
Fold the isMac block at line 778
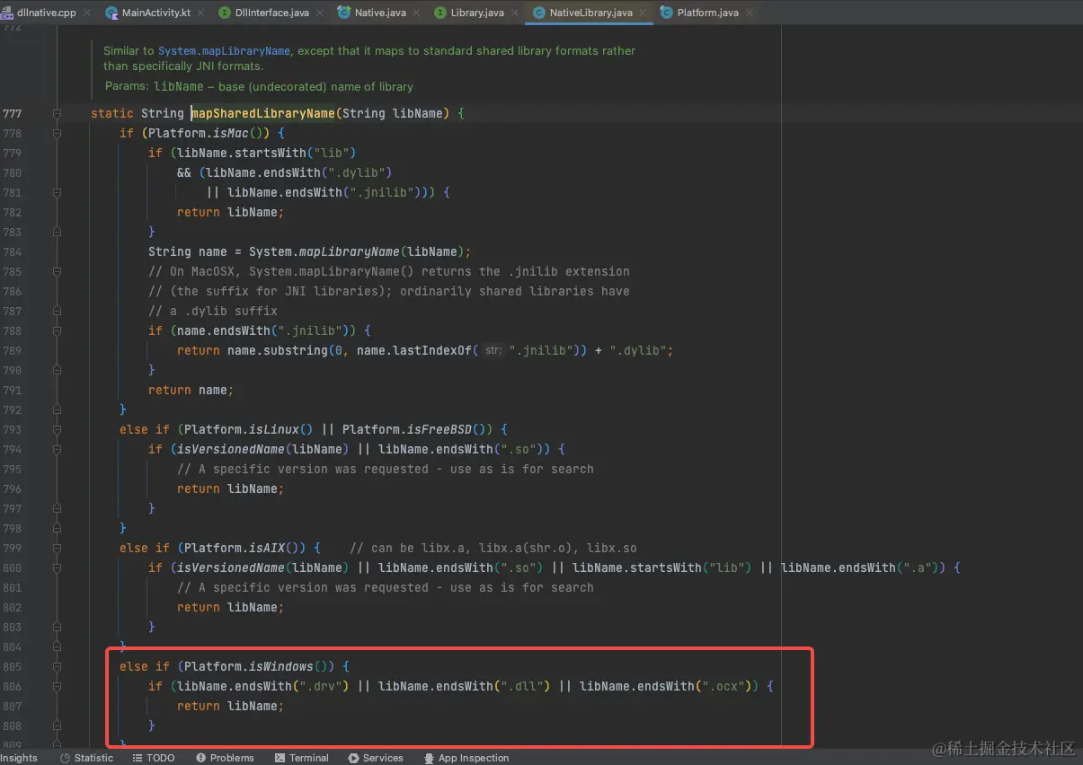(57, 134)
